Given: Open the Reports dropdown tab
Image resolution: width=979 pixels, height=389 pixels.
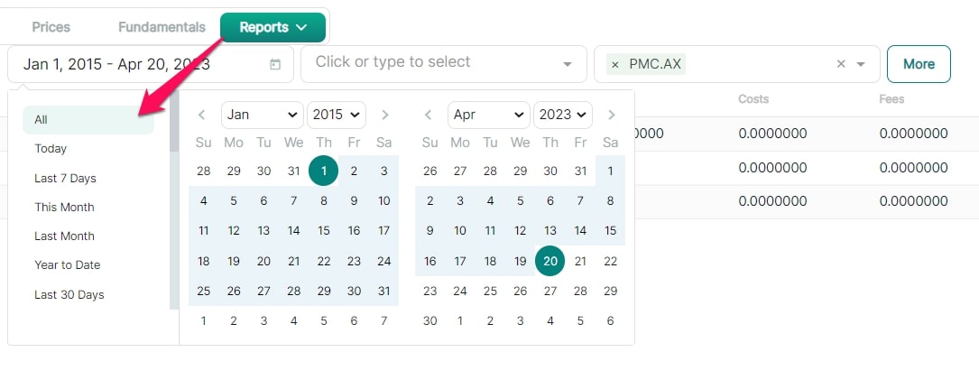Looking at the screenshot, I should (272, 27).
